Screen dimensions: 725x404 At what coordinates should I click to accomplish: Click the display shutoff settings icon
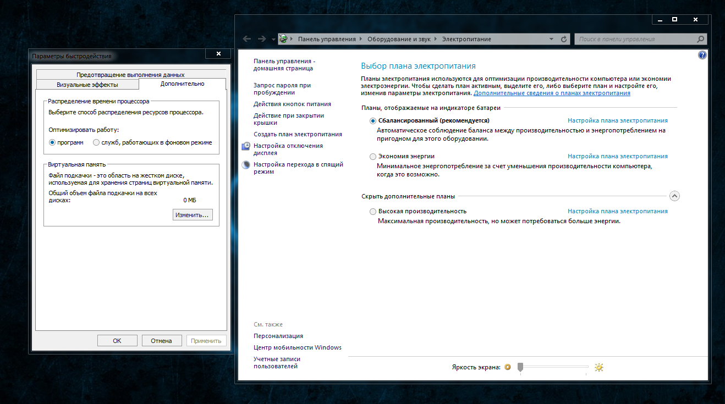(x=246, y=146)
